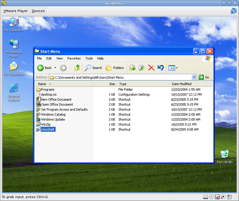
Task: Click the Move To toolbar icon
Action: pyautogui.click(x=132, y=68)
